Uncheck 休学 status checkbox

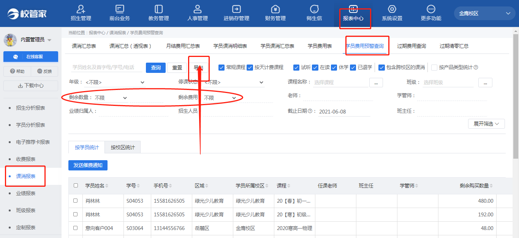pos(334,68)
